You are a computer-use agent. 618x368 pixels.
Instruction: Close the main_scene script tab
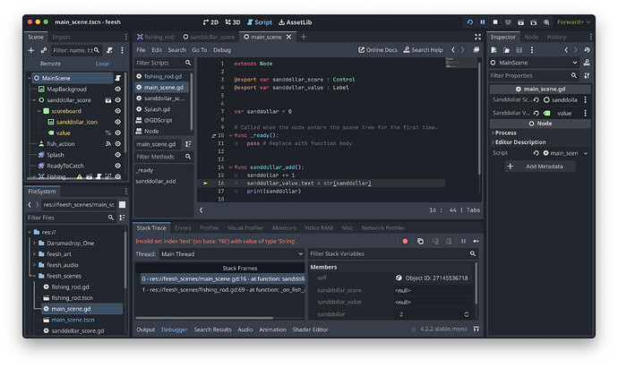pyautogui.click(x=289, y=37)
